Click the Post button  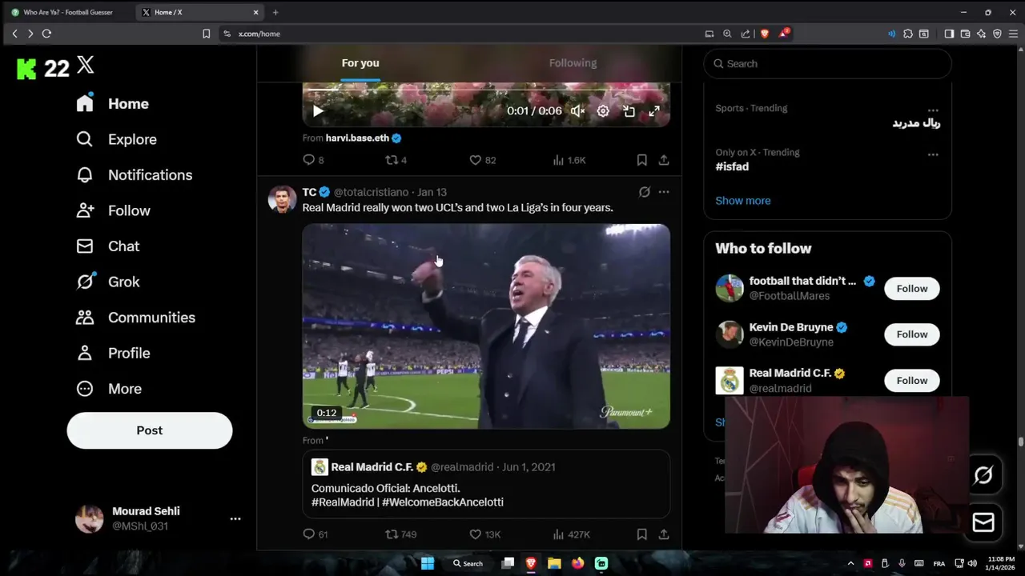(150, 430)
